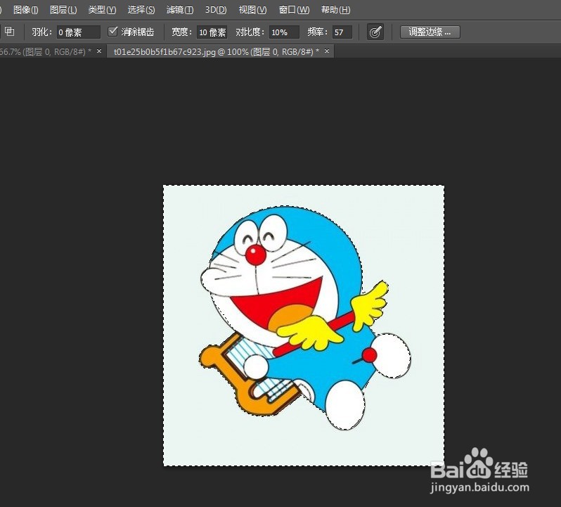The height and width of the screenshot is (507, 561).
Task: Switch to the t01e25b0b5f1b67c923.jpg document tab
Action: (x=216, y=52)
